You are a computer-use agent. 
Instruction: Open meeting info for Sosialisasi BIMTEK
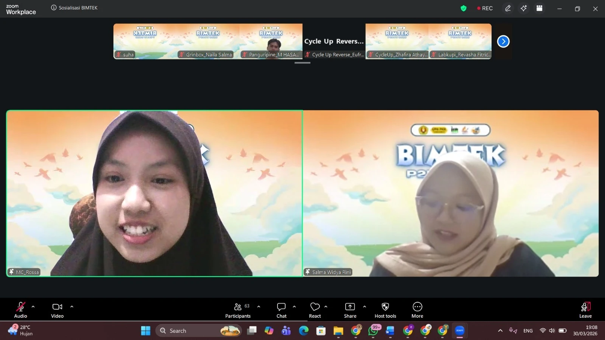point(54,8)
